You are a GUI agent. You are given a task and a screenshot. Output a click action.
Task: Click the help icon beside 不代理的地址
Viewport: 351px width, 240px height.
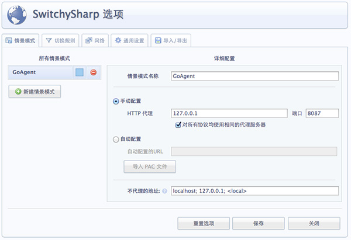point(164,191)
